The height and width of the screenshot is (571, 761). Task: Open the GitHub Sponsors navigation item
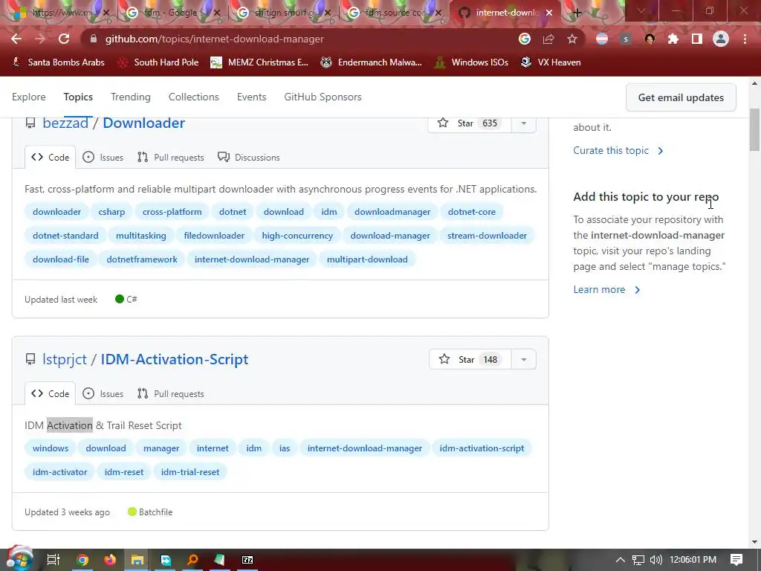pyautogui.click(x=323, y=97)
